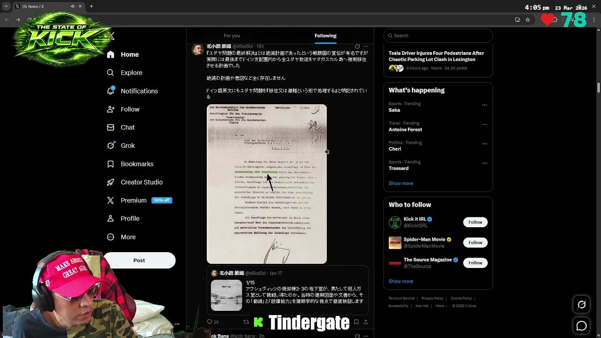Open options for the Saka trend

(x=485, y=105)
